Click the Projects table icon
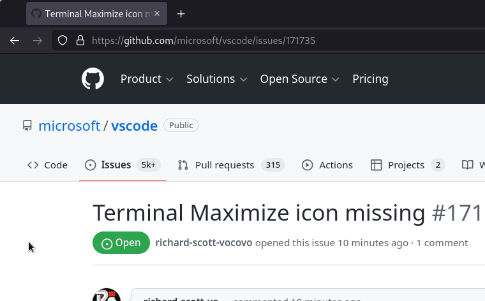 376,165
